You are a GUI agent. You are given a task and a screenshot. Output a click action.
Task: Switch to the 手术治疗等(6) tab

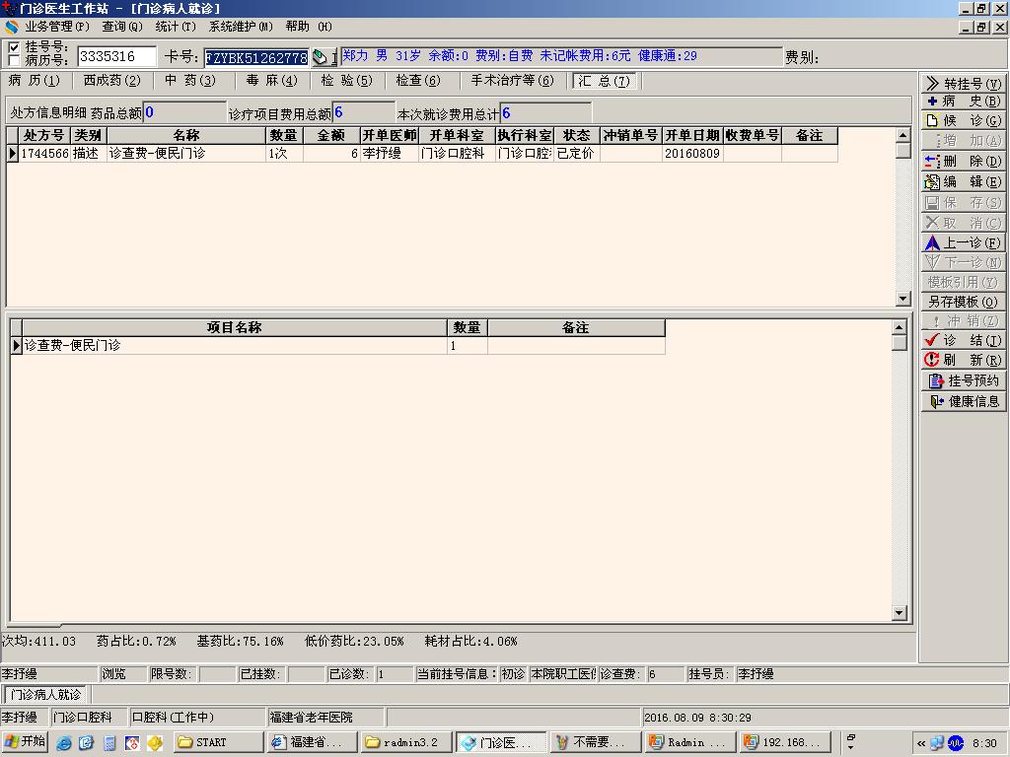512,81
